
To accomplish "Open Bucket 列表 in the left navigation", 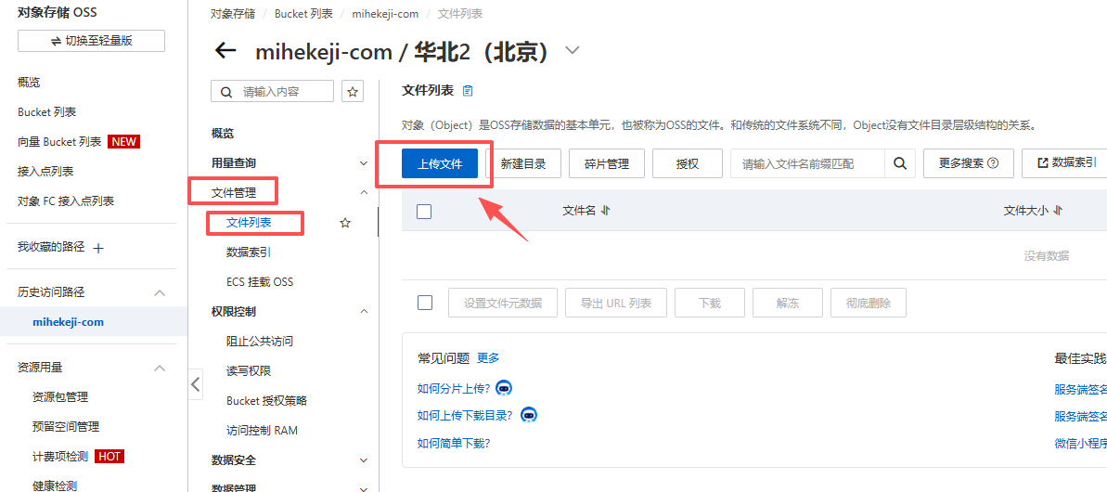I will [x=46, y=112].
